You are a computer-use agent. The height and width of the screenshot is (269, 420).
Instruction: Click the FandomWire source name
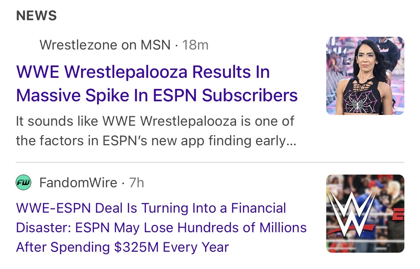pos(78,183)
